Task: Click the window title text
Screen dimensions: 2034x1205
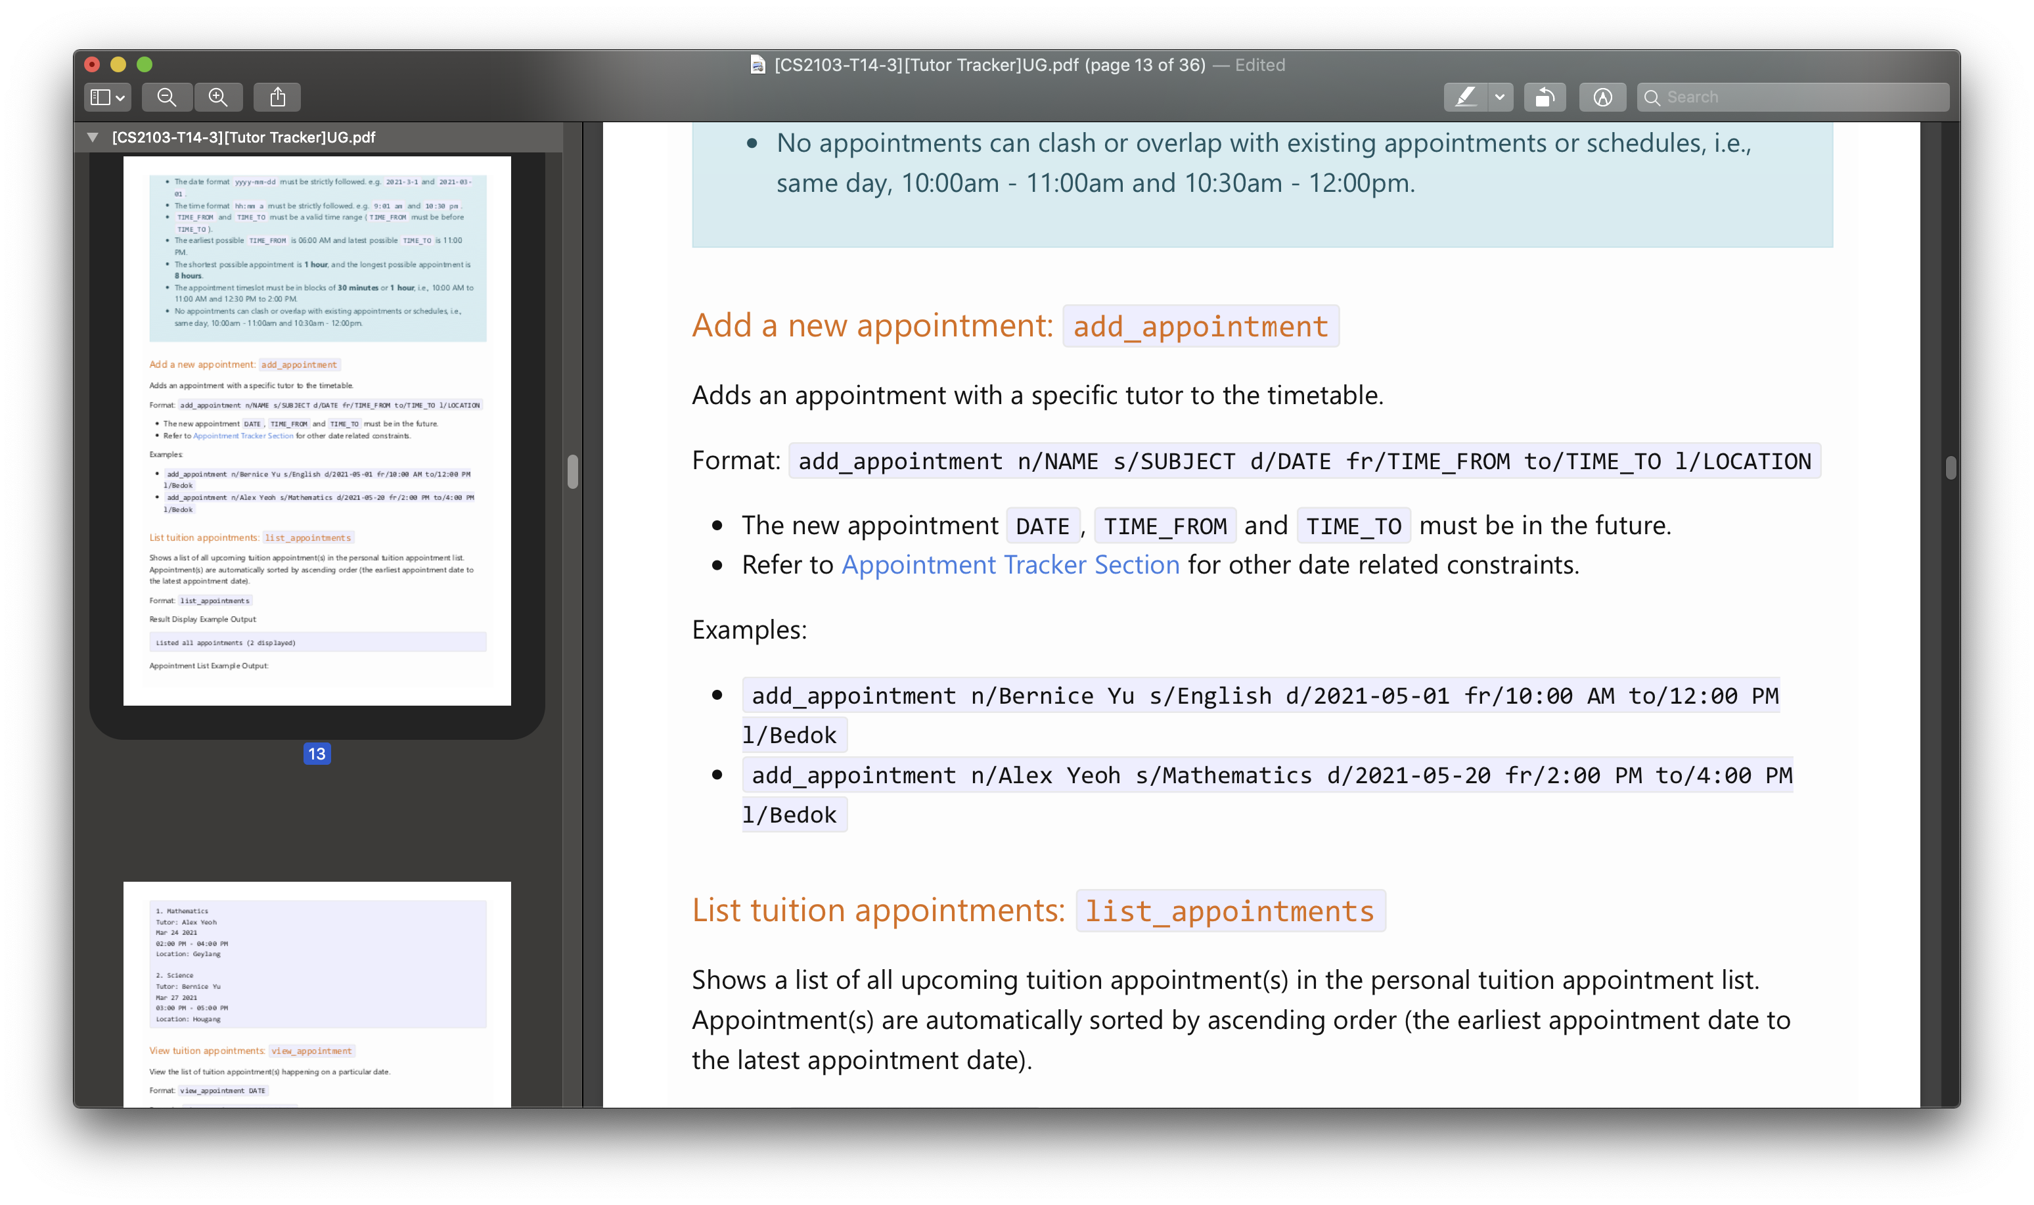Action: coord(989,65)
